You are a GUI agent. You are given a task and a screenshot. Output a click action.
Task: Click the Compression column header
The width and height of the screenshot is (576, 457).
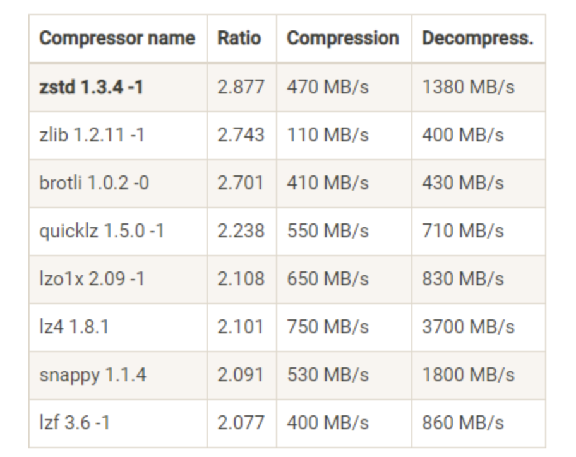[344, 39]
